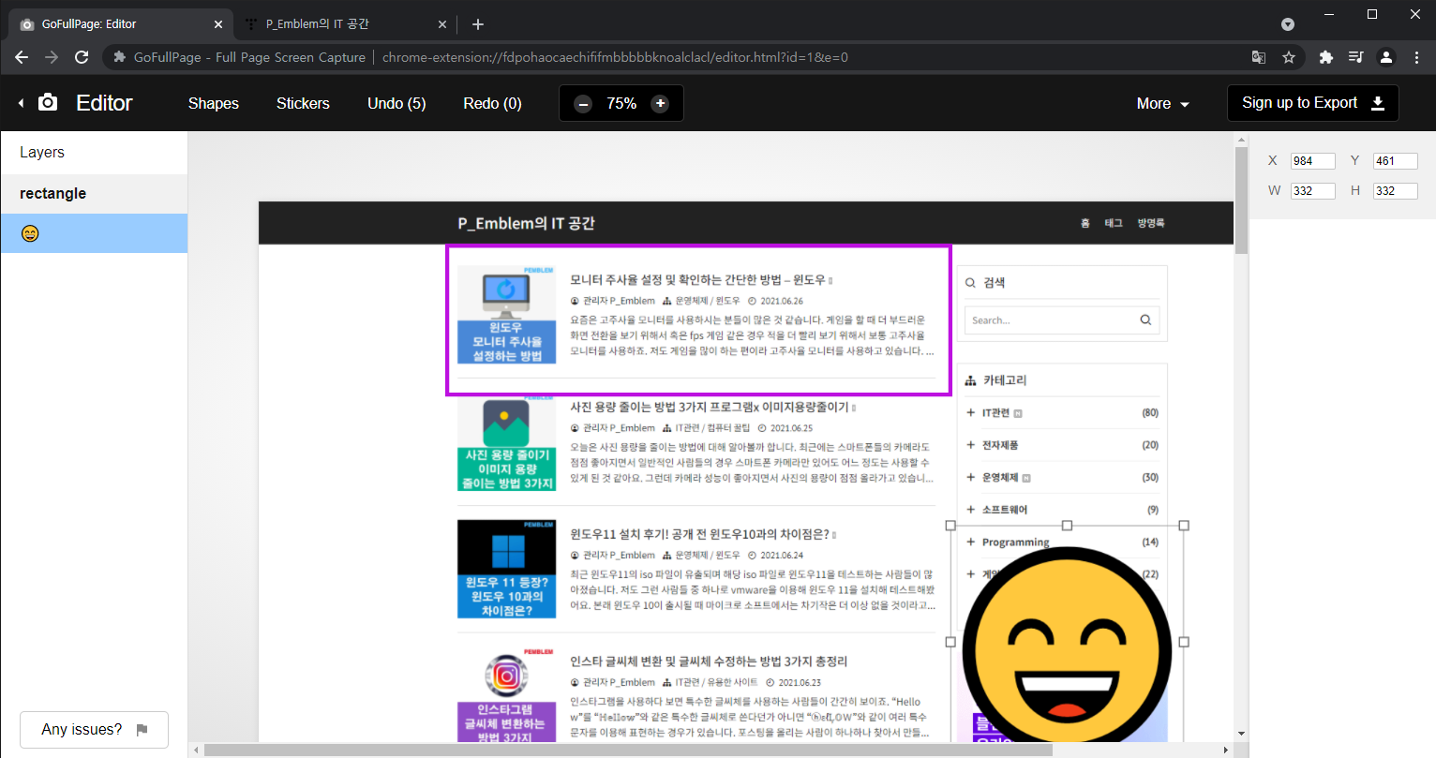
Task: Click the camera icon next to Editor
Action: pos(48,103)
